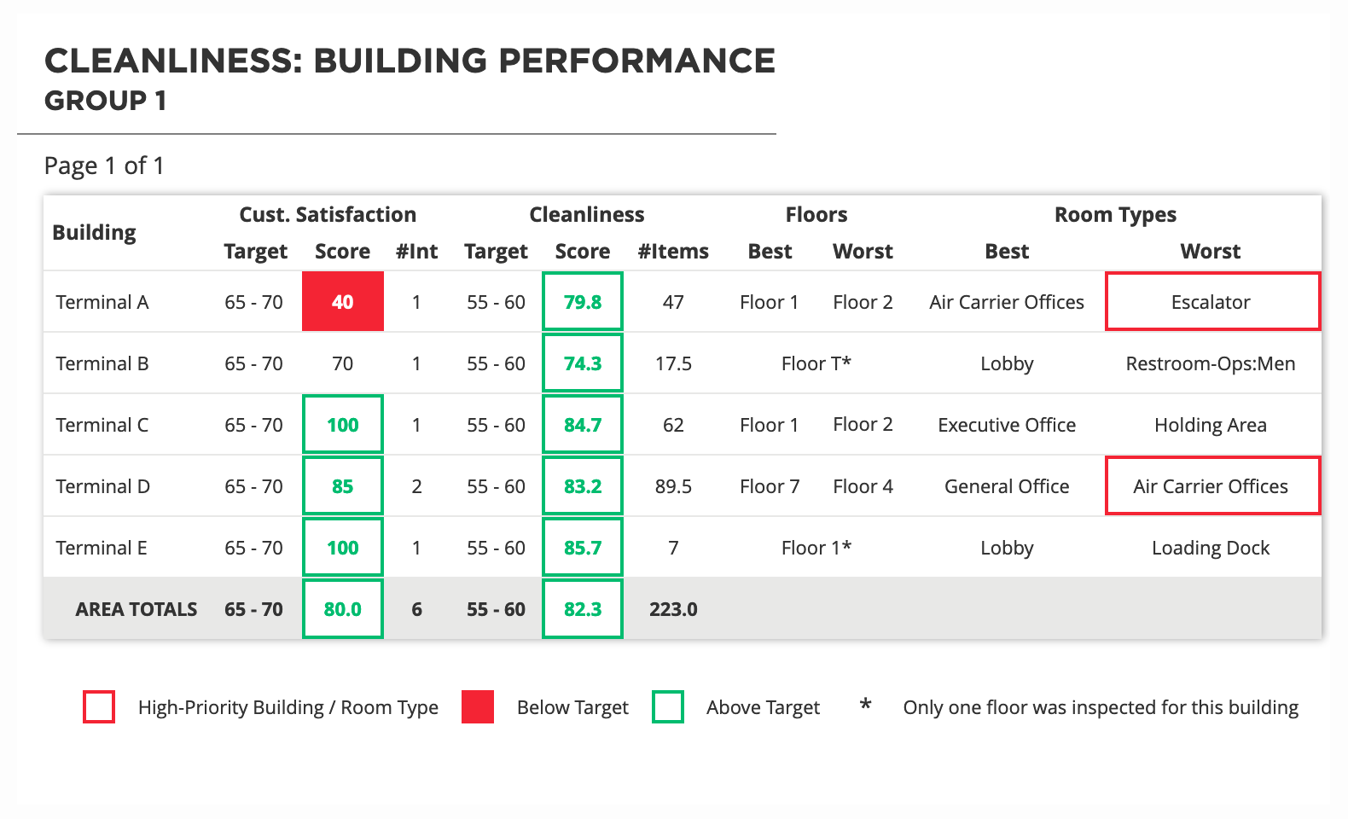Click the Below Target red filled swatch

pyautogui.click(x=478, y=707)
